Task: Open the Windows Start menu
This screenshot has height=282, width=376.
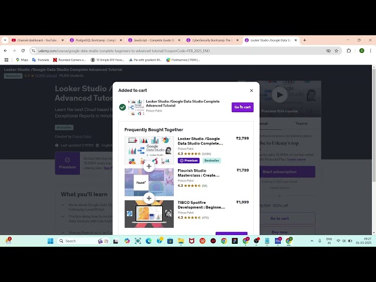Action: point(51,241)
